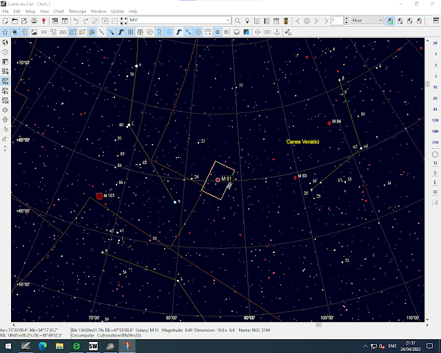Image resolution: width=441 pixels, height=353 pixels.
Task: Open the View menu
Action: tap(44, 11)
